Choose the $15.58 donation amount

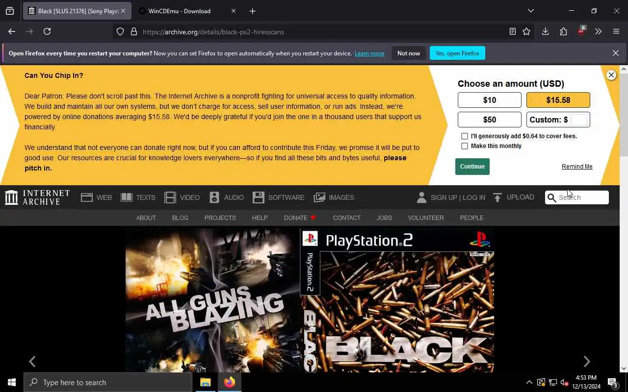[558, 100]
